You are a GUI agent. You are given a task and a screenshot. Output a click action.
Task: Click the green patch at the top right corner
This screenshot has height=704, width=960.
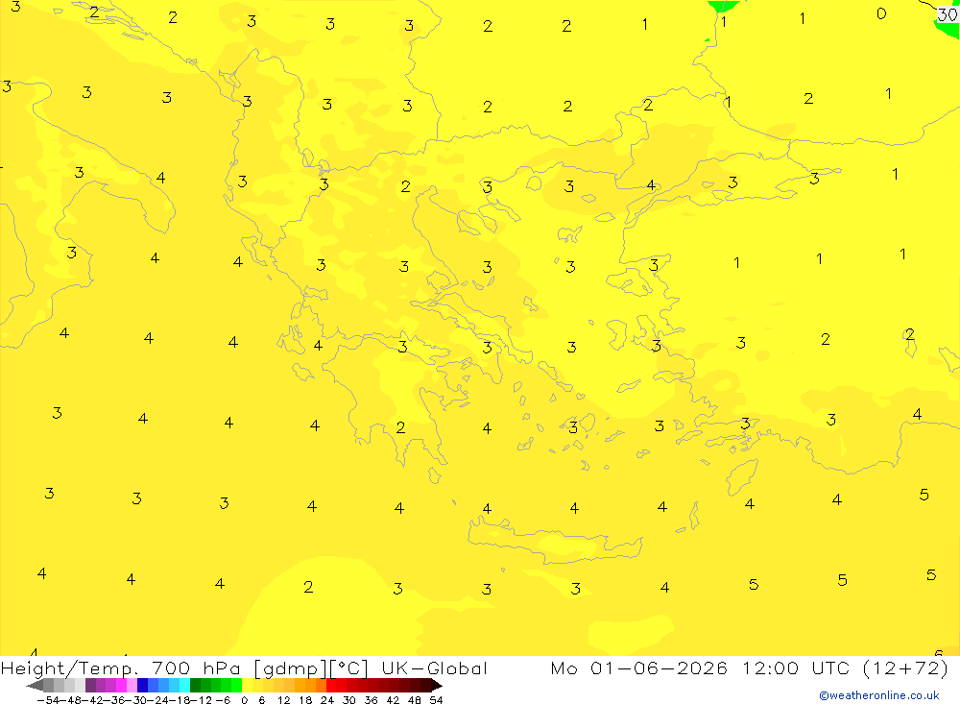[947, 27]
